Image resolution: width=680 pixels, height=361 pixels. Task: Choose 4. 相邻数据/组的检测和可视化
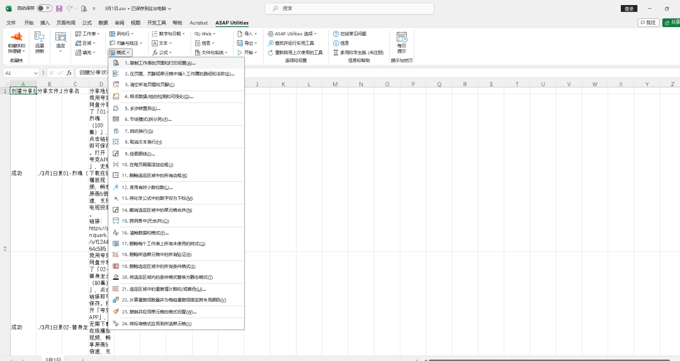(x=176, y=96)
